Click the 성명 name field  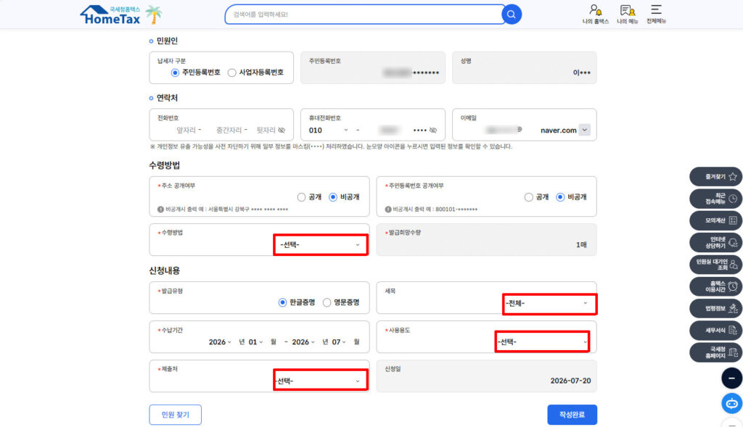click(525, 67)
